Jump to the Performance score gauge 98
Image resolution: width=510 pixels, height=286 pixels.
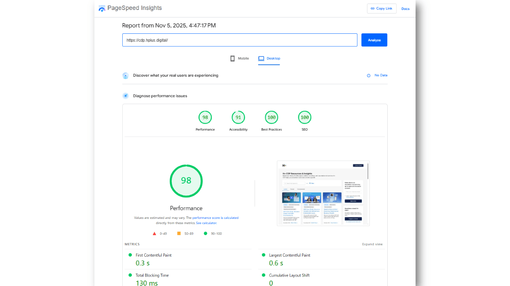pos(205,118)
